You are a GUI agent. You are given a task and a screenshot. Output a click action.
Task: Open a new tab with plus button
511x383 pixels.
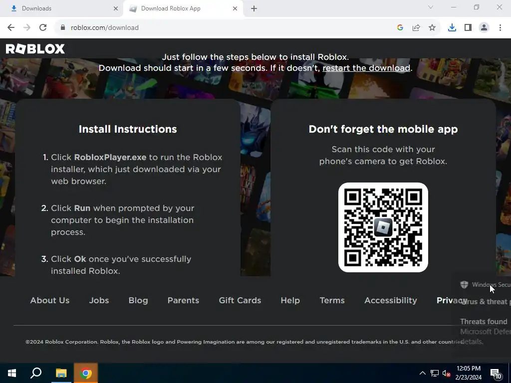(x=254, y=9)
